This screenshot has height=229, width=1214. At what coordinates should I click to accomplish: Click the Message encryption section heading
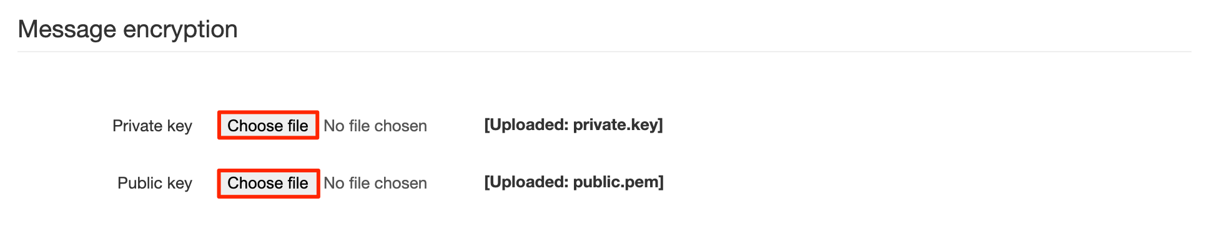tap(128, 29)
